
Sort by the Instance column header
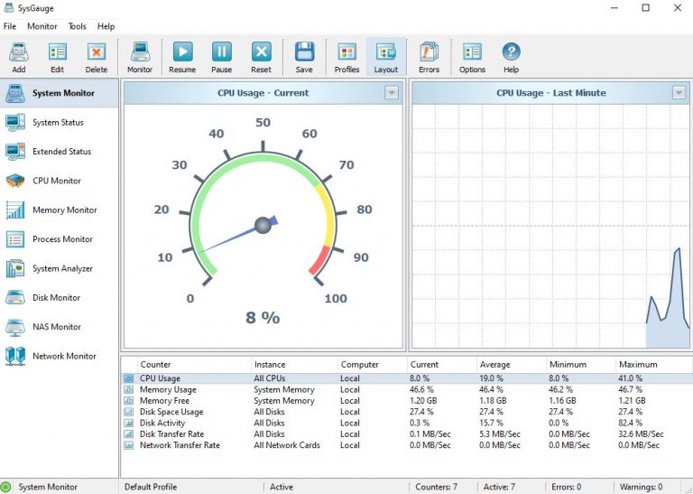(294, 365)
